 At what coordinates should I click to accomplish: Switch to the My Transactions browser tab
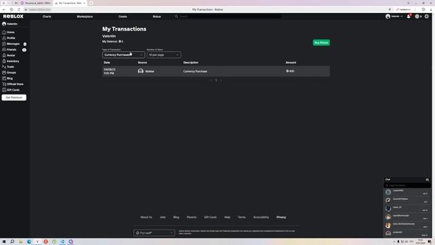70,3
